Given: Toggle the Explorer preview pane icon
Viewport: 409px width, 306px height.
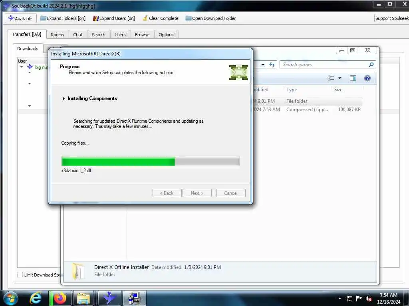Looking at the screenshot, I should [353, 78].
